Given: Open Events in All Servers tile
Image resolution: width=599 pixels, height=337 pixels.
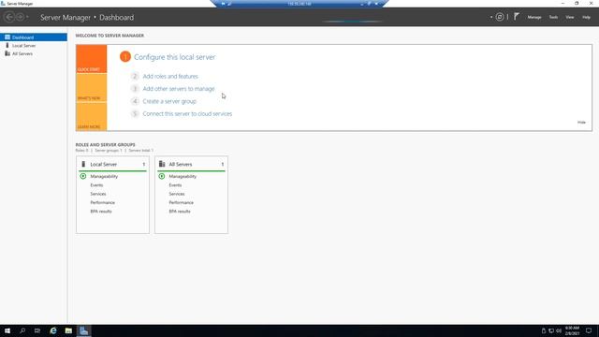Looking at the screenshot, I should tap(175, 185).
